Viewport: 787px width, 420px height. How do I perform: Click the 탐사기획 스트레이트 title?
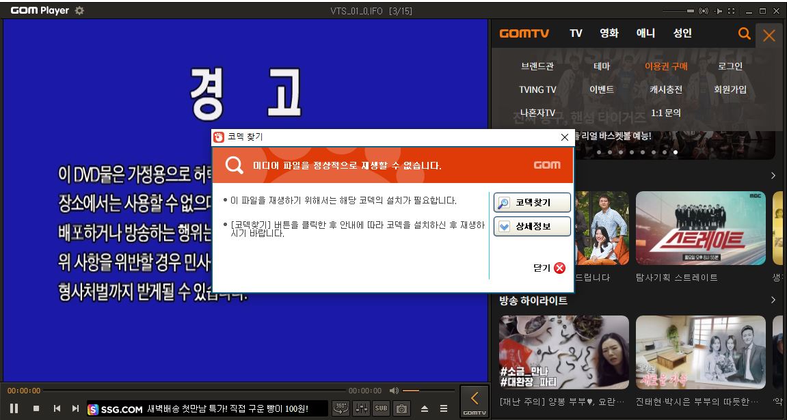[x=677, y=278]
